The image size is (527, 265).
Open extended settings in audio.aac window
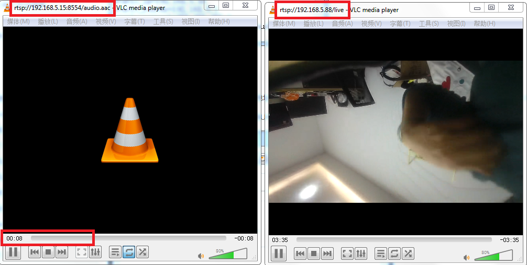[x=95, y=252]
